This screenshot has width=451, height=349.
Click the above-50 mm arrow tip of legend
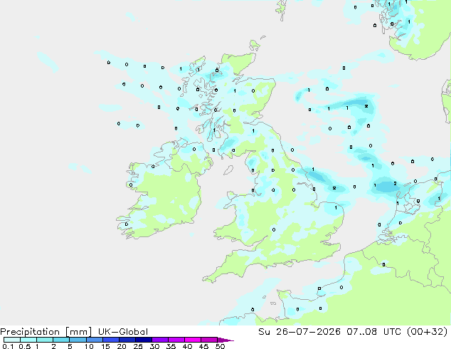click(x=225, y=340)
